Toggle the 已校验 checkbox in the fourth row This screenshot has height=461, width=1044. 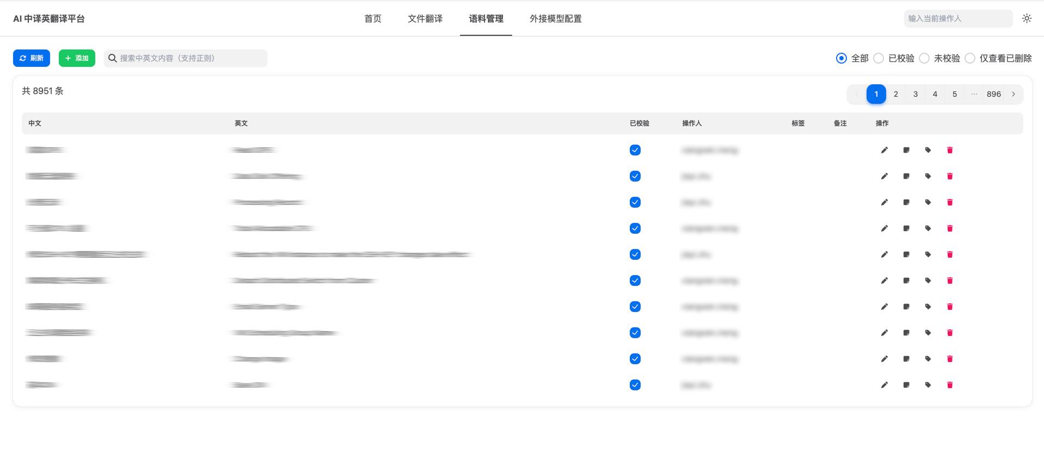tap(635, 228)
